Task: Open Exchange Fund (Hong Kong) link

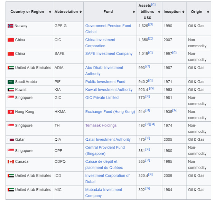Action: click(110, 112)
